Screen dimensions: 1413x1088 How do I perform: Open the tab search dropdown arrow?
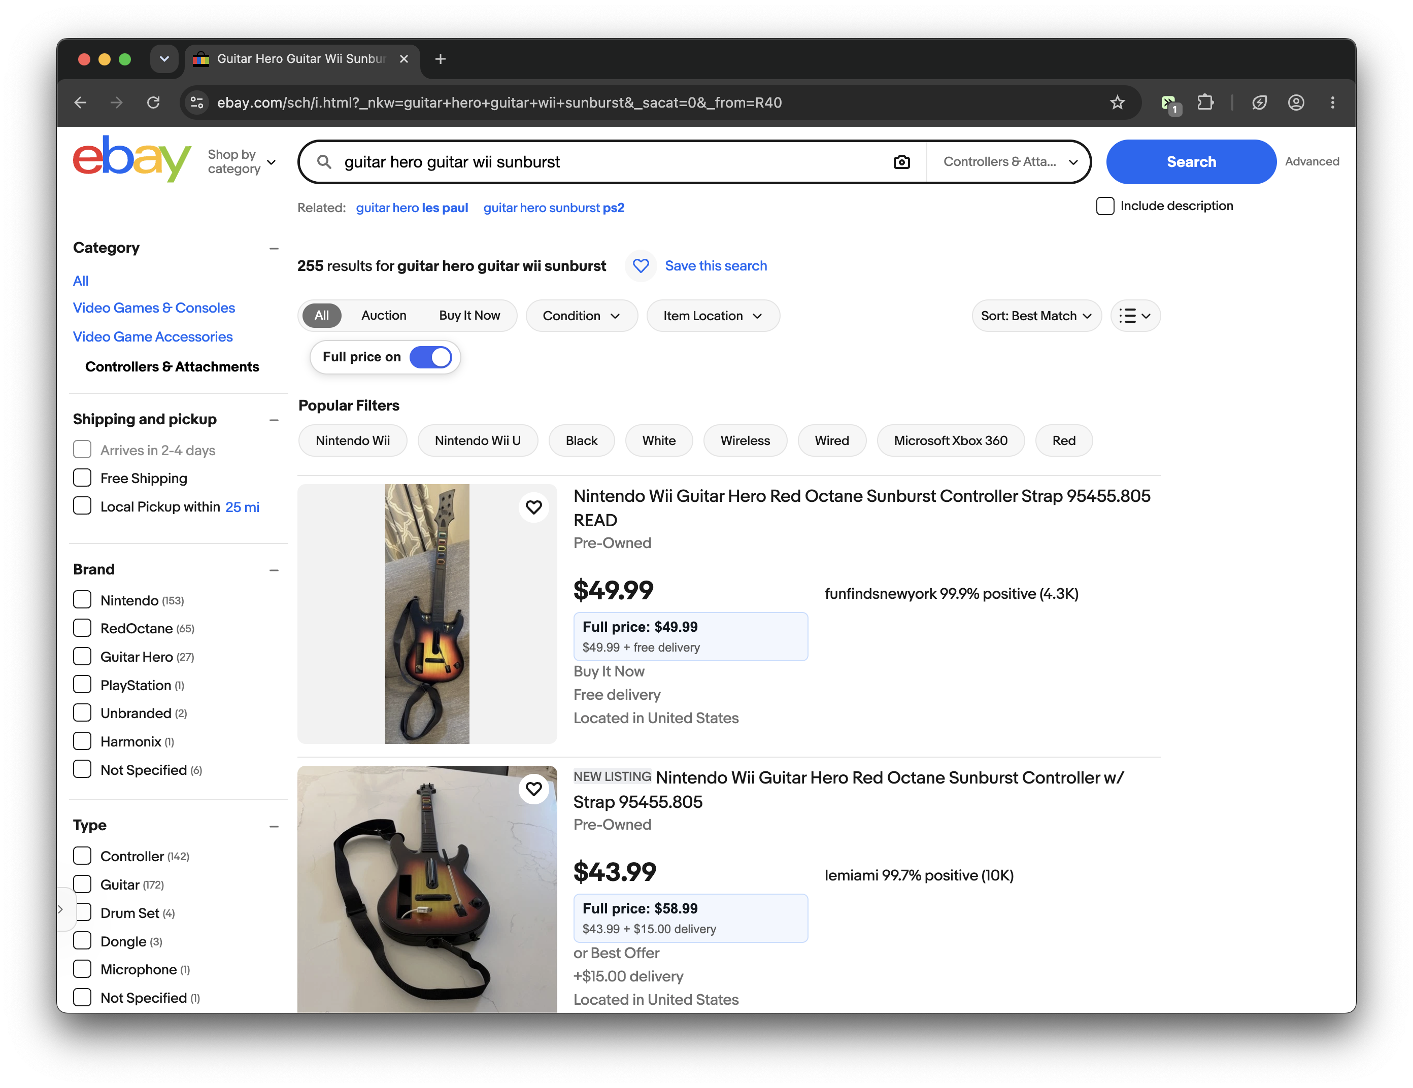pos(164,59)
